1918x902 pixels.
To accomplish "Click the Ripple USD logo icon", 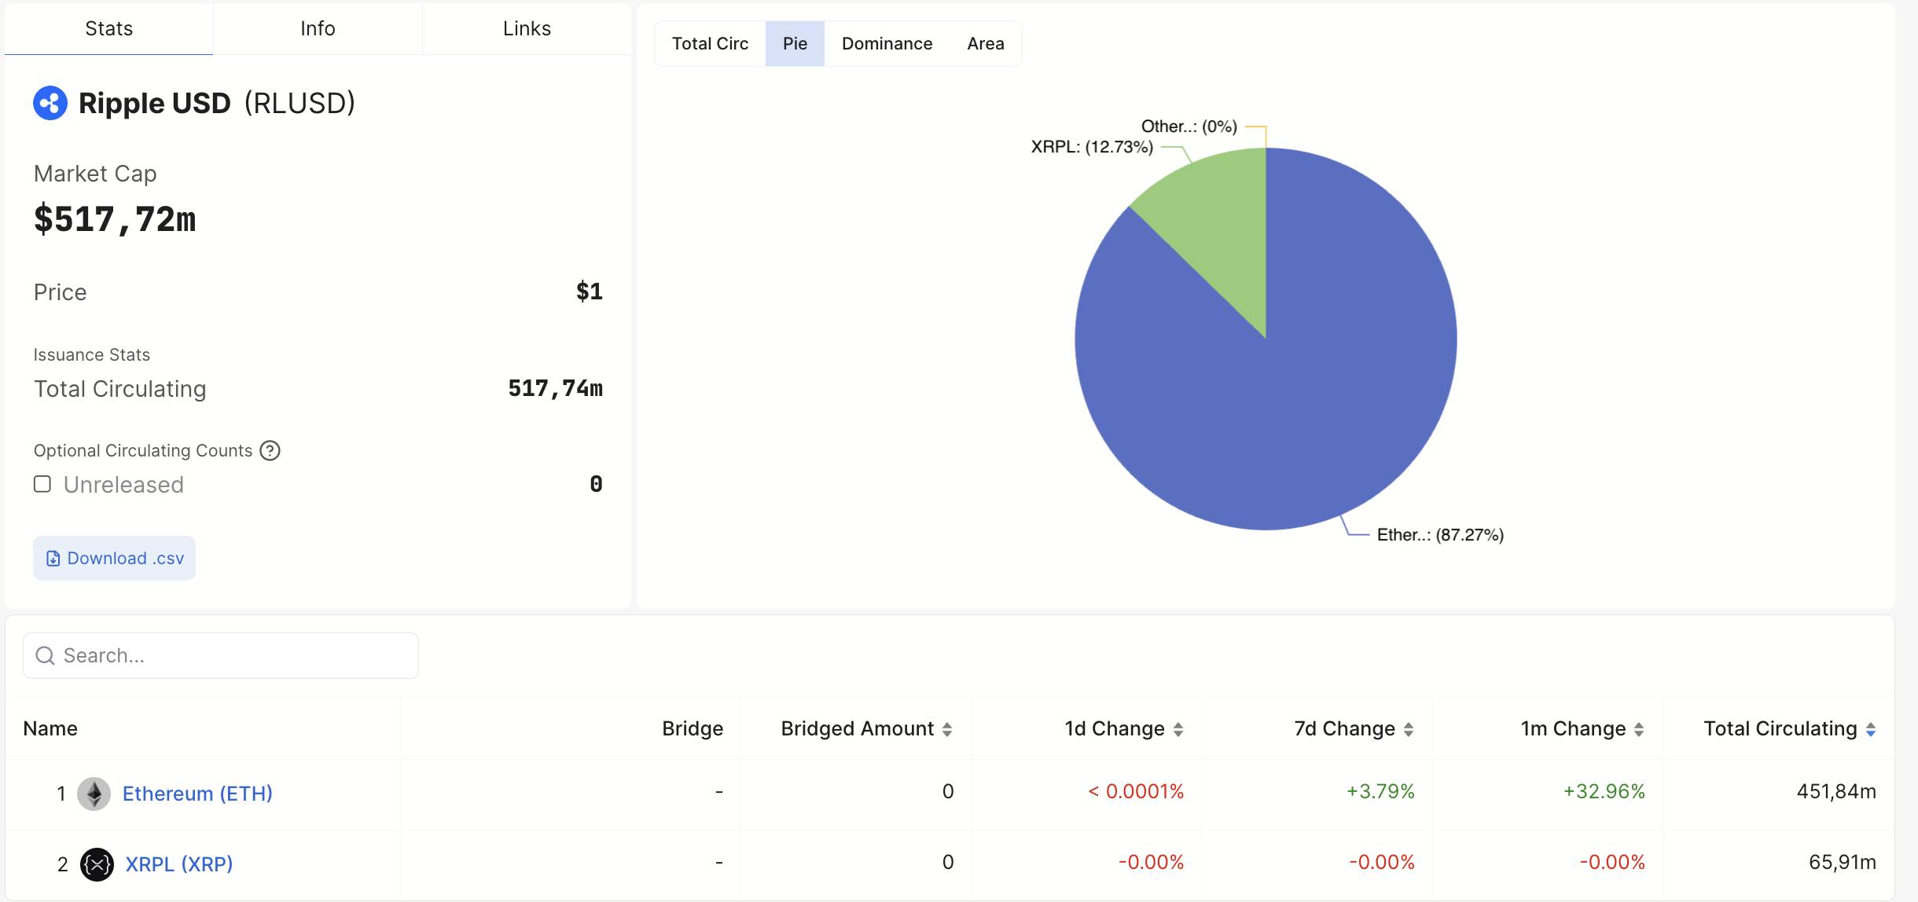I will 50,103.
